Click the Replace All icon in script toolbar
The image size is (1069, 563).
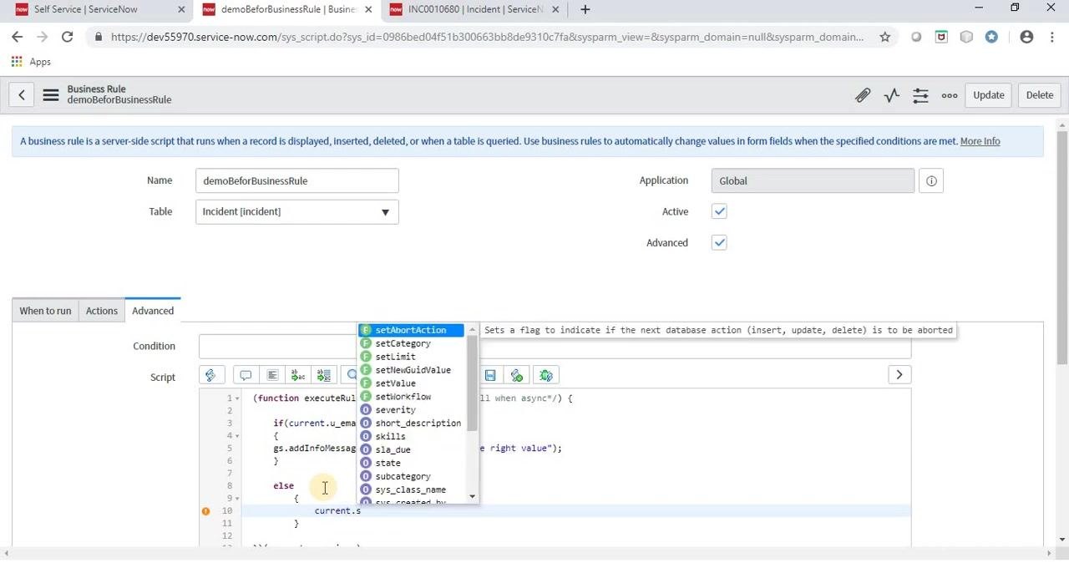pyautogui.click(x=324, y=375)
